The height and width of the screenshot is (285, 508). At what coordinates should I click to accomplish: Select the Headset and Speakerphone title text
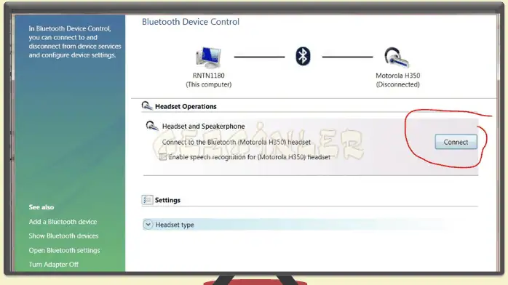[x=204, y=127]
